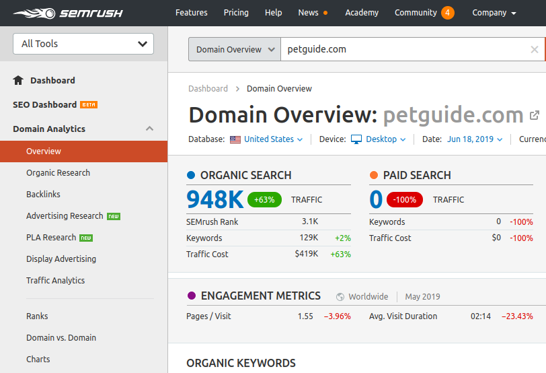This screenshot has width=546, height=373.
Task: Open the Community menu item
Action: tap(416, 13)
